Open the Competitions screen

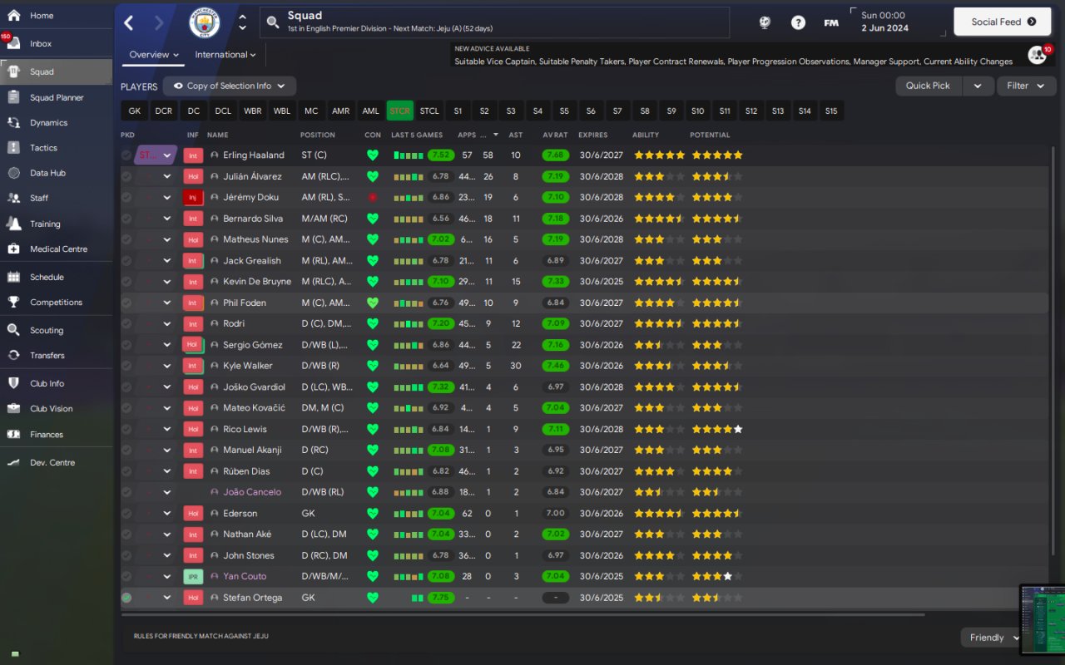[56, 302]
